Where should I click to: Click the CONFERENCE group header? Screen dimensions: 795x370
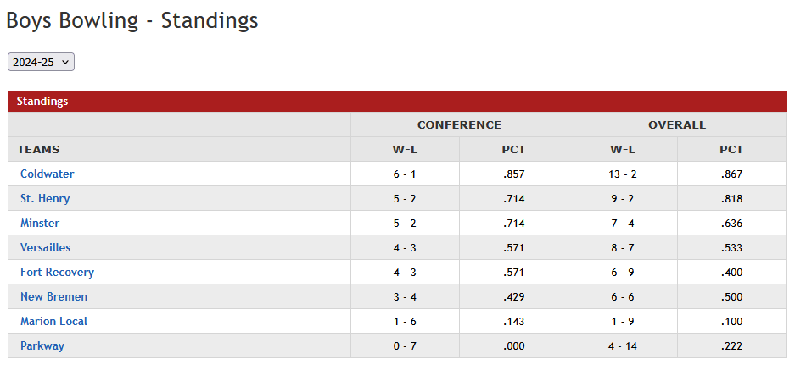point(459,124)
